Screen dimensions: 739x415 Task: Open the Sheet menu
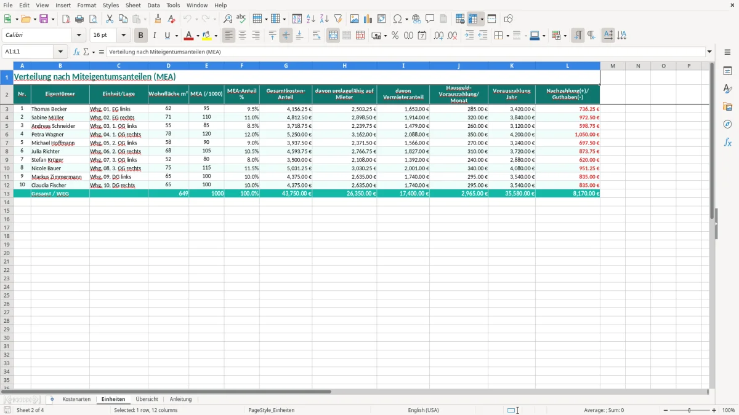pos(133,5)
